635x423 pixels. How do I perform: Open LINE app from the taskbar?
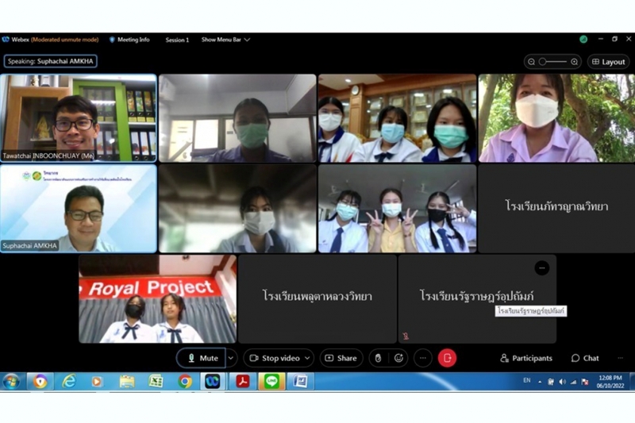pos(271,382)
